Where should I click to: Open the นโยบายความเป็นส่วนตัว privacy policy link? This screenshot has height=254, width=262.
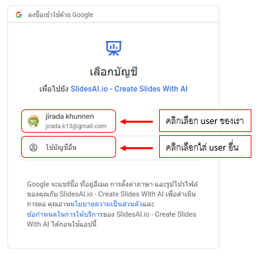(106, 204)
